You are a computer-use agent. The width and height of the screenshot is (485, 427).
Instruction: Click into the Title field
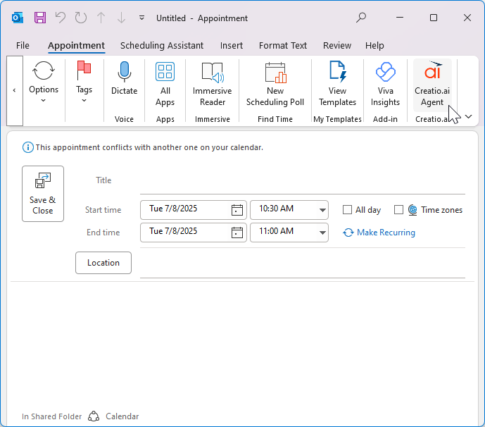pos(303,181)
